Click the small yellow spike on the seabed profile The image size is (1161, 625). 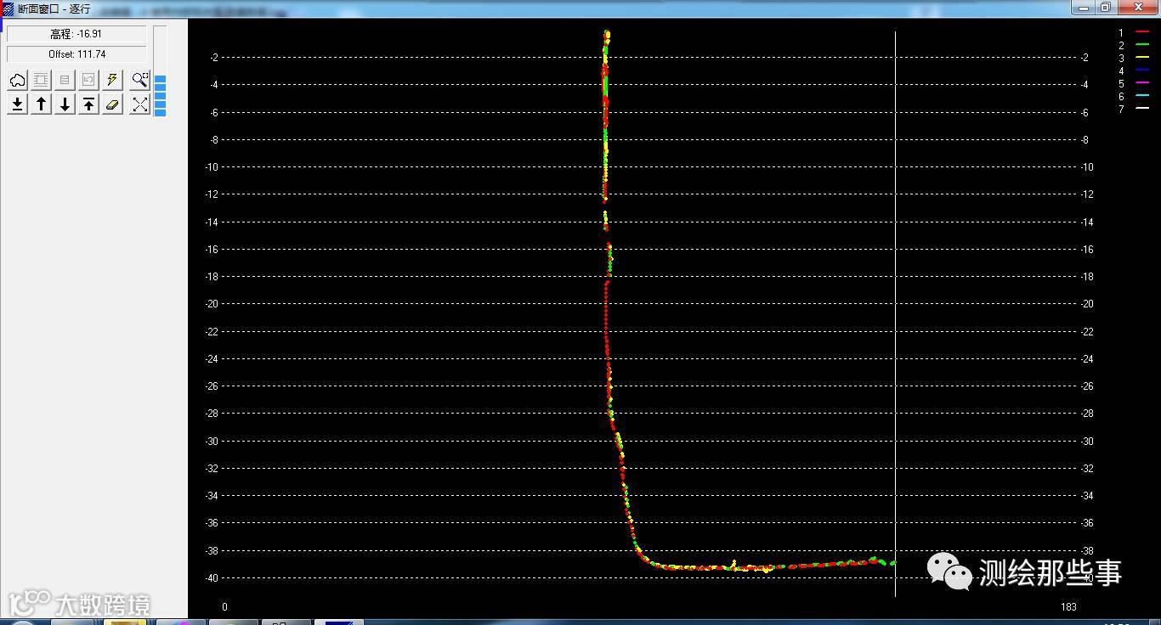tap(733, 563)
